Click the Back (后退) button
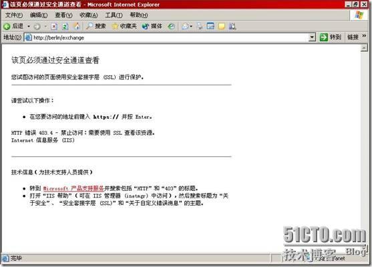 click(x=13, y=26)
